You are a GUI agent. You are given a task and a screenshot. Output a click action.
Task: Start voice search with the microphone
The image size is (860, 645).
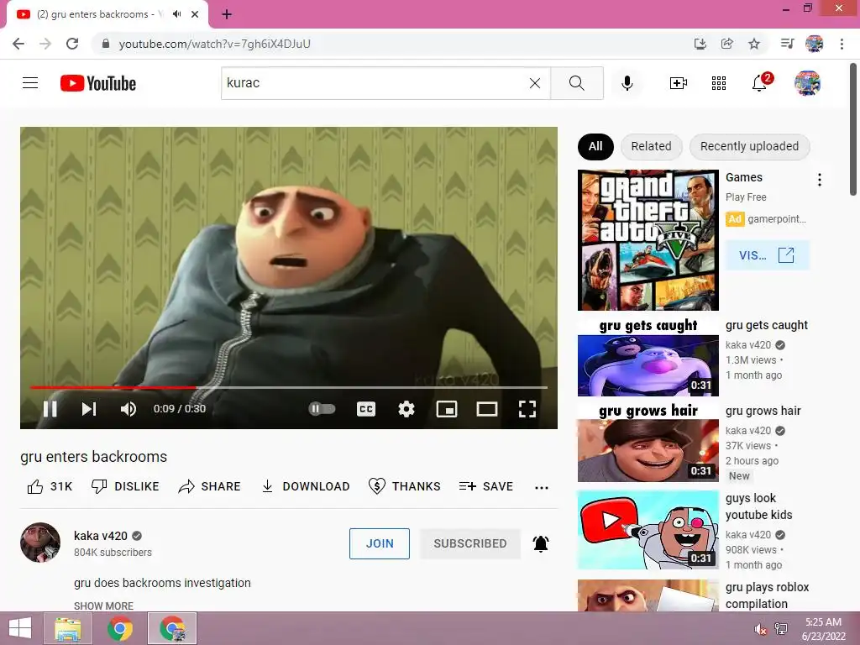click(627, 83)
